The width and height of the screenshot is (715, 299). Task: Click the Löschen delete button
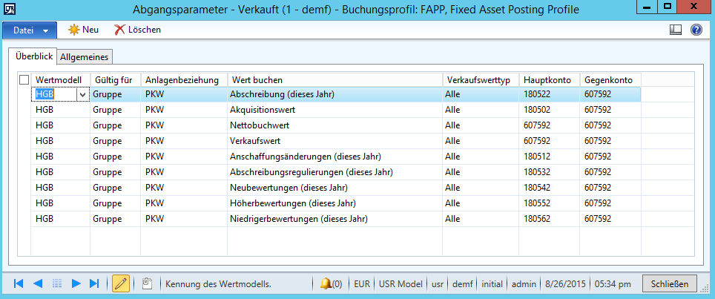[x=137, y=30]
